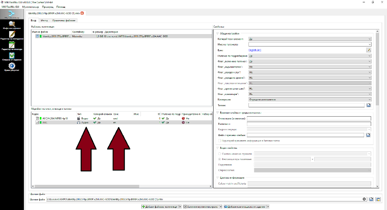387x210 pixels.
Task: Open the Помощ menu
Action: tap(61, 7)
